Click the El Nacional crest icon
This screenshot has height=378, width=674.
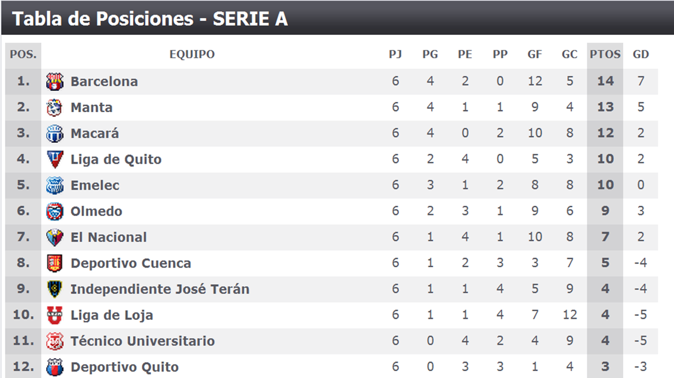coord(55,237)
